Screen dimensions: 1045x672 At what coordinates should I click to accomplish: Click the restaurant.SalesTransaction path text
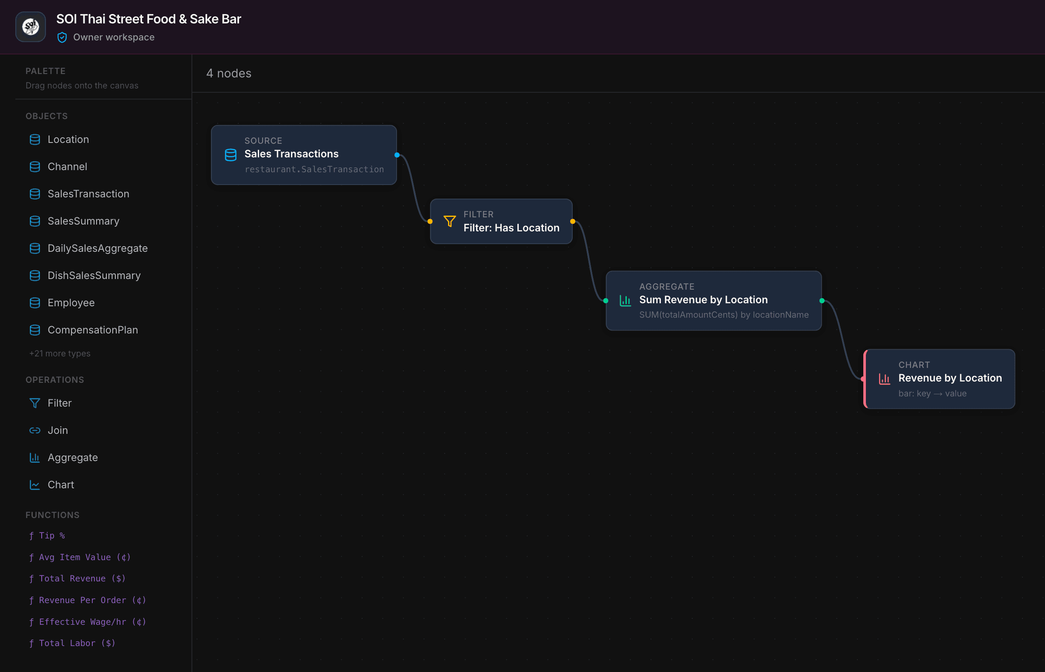coord(314,169)
